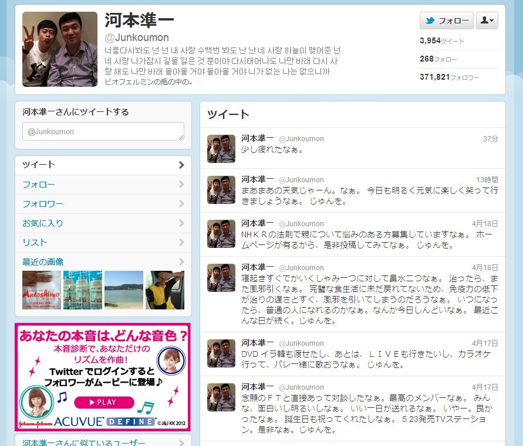Click the 13時間 timestamp link

pos(487,180)
